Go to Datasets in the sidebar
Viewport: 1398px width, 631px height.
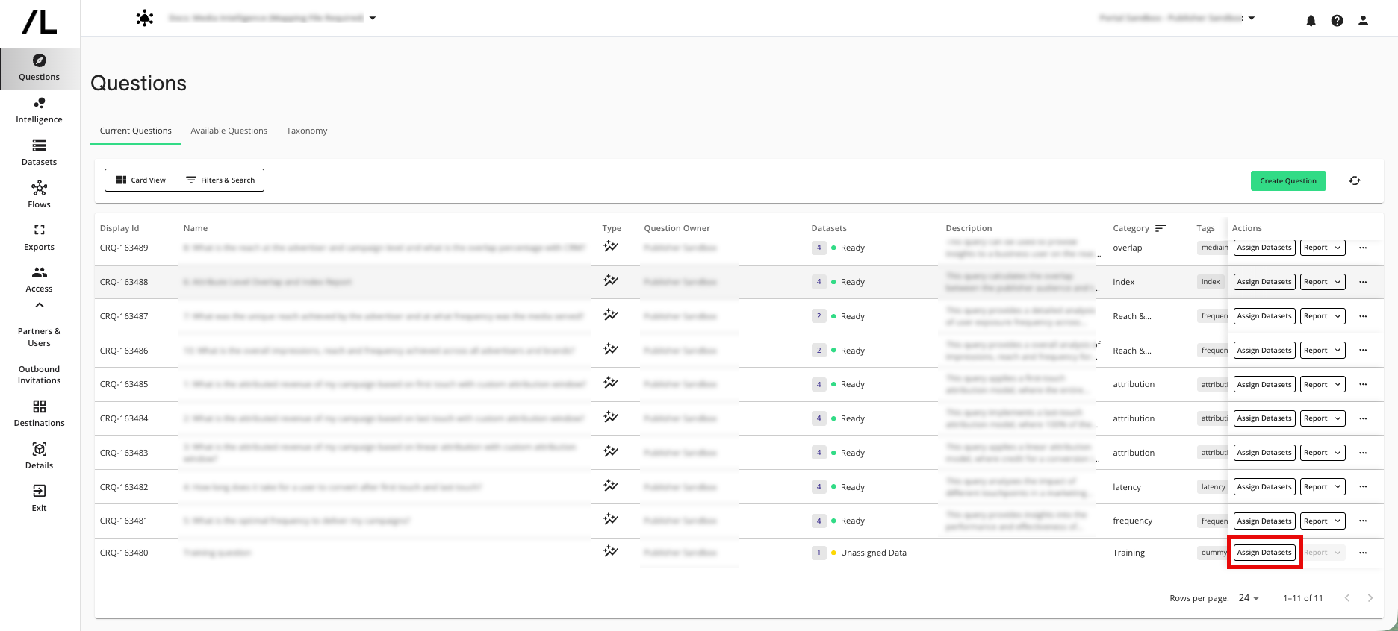pyautogui.click(x=40, y=153)
